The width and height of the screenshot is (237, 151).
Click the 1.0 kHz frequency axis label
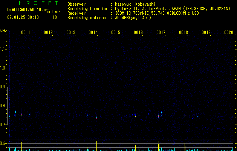click(3, 68)
